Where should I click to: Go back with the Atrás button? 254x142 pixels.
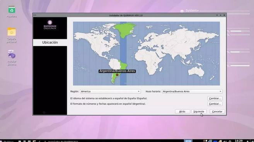(x=182, y=112)
